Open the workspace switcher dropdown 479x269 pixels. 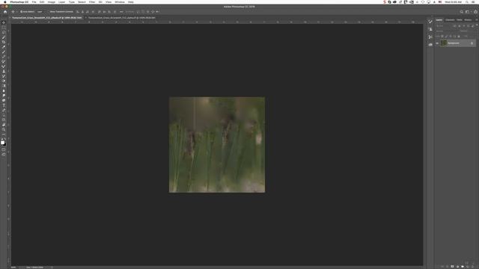point(468,12)
